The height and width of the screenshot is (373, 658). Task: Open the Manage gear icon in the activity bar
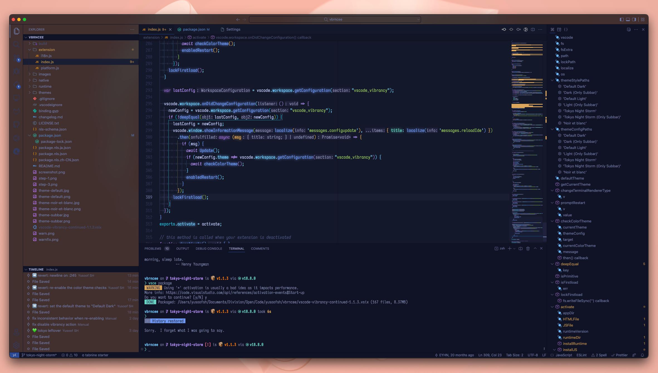click(x=16, y=345)
